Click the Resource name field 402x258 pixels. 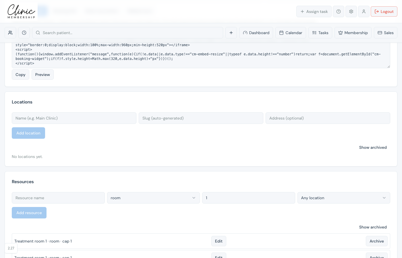(58, 198)
